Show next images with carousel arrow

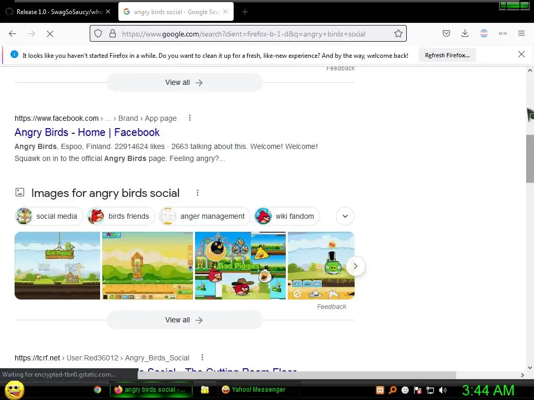pos(355,266)
